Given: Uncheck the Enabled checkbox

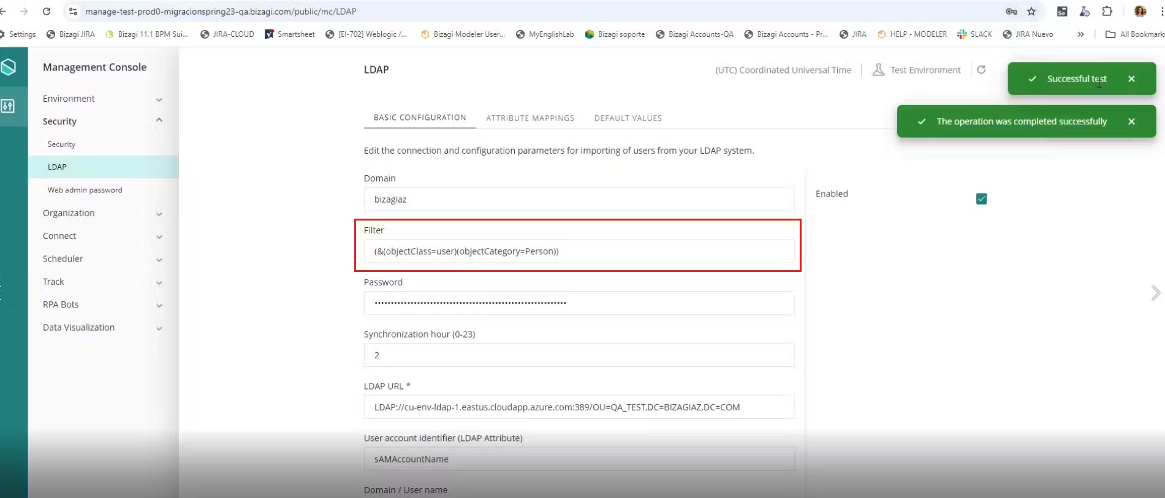Looking at the screenshot, I should [981, 198].
